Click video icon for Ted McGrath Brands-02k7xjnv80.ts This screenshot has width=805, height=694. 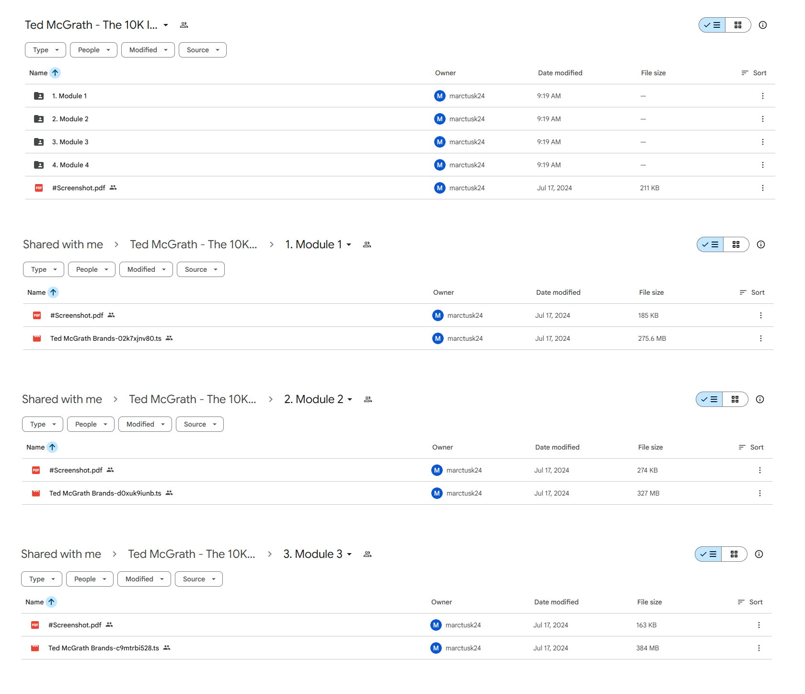37,338
